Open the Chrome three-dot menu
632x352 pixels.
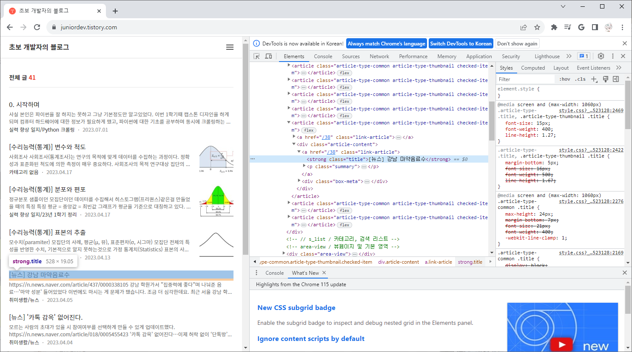point(622,27)
